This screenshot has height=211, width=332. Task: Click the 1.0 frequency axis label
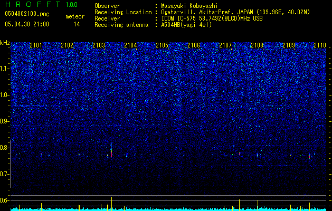point(4,95)
